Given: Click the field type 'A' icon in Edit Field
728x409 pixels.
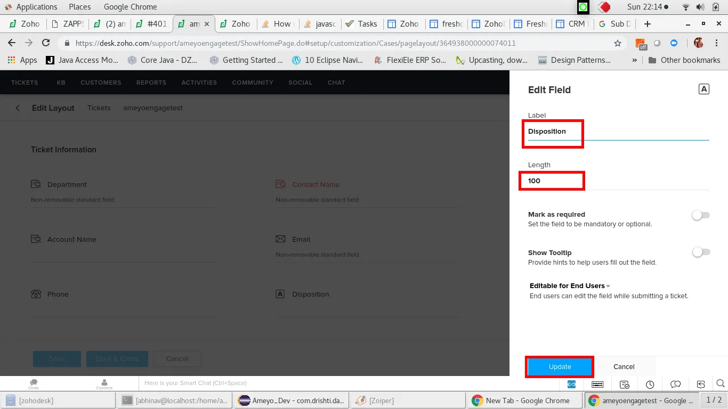Looking at the screenshot, I should [x=704, y=89].
